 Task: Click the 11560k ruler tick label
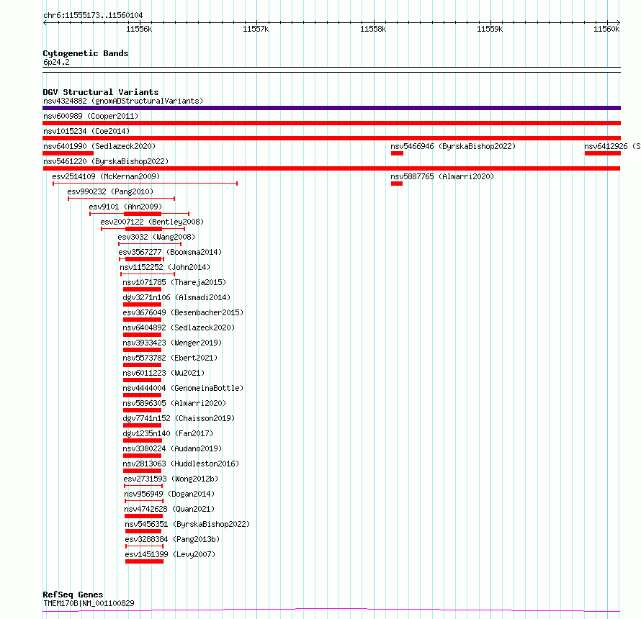tap(606, 29)
